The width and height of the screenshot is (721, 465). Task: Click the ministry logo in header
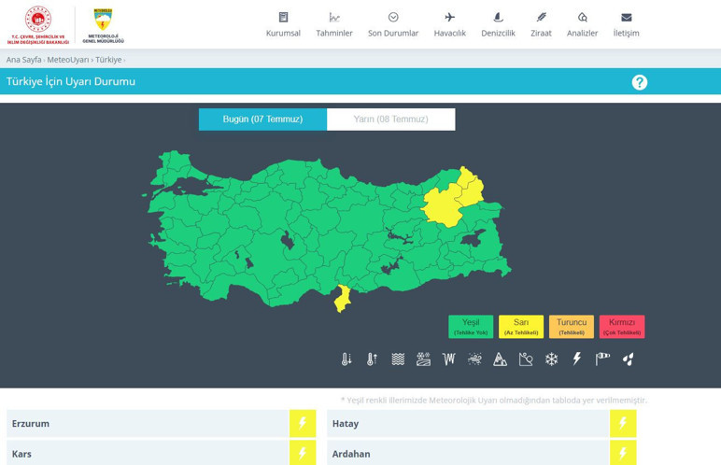tap(38, 25)
